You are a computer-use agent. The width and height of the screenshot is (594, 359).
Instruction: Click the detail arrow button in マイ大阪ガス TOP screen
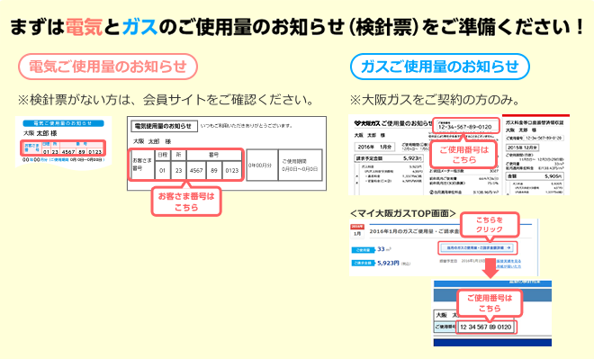(x=478, y=247)
